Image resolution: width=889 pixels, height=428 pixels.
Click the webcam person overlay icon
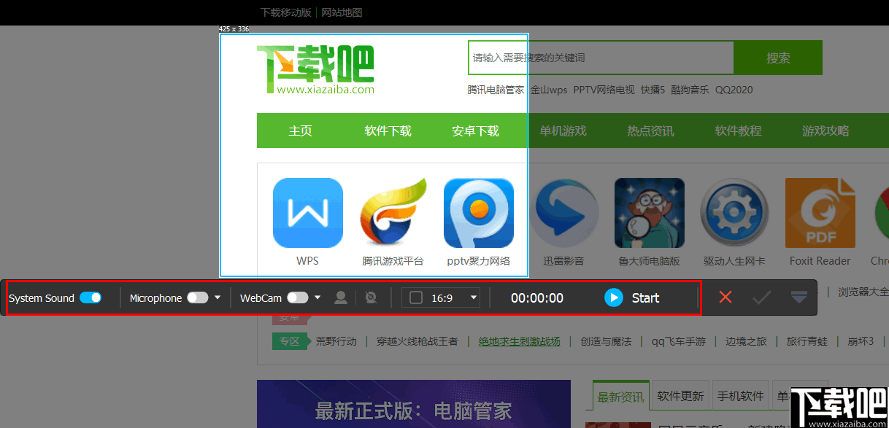(340, 297)
